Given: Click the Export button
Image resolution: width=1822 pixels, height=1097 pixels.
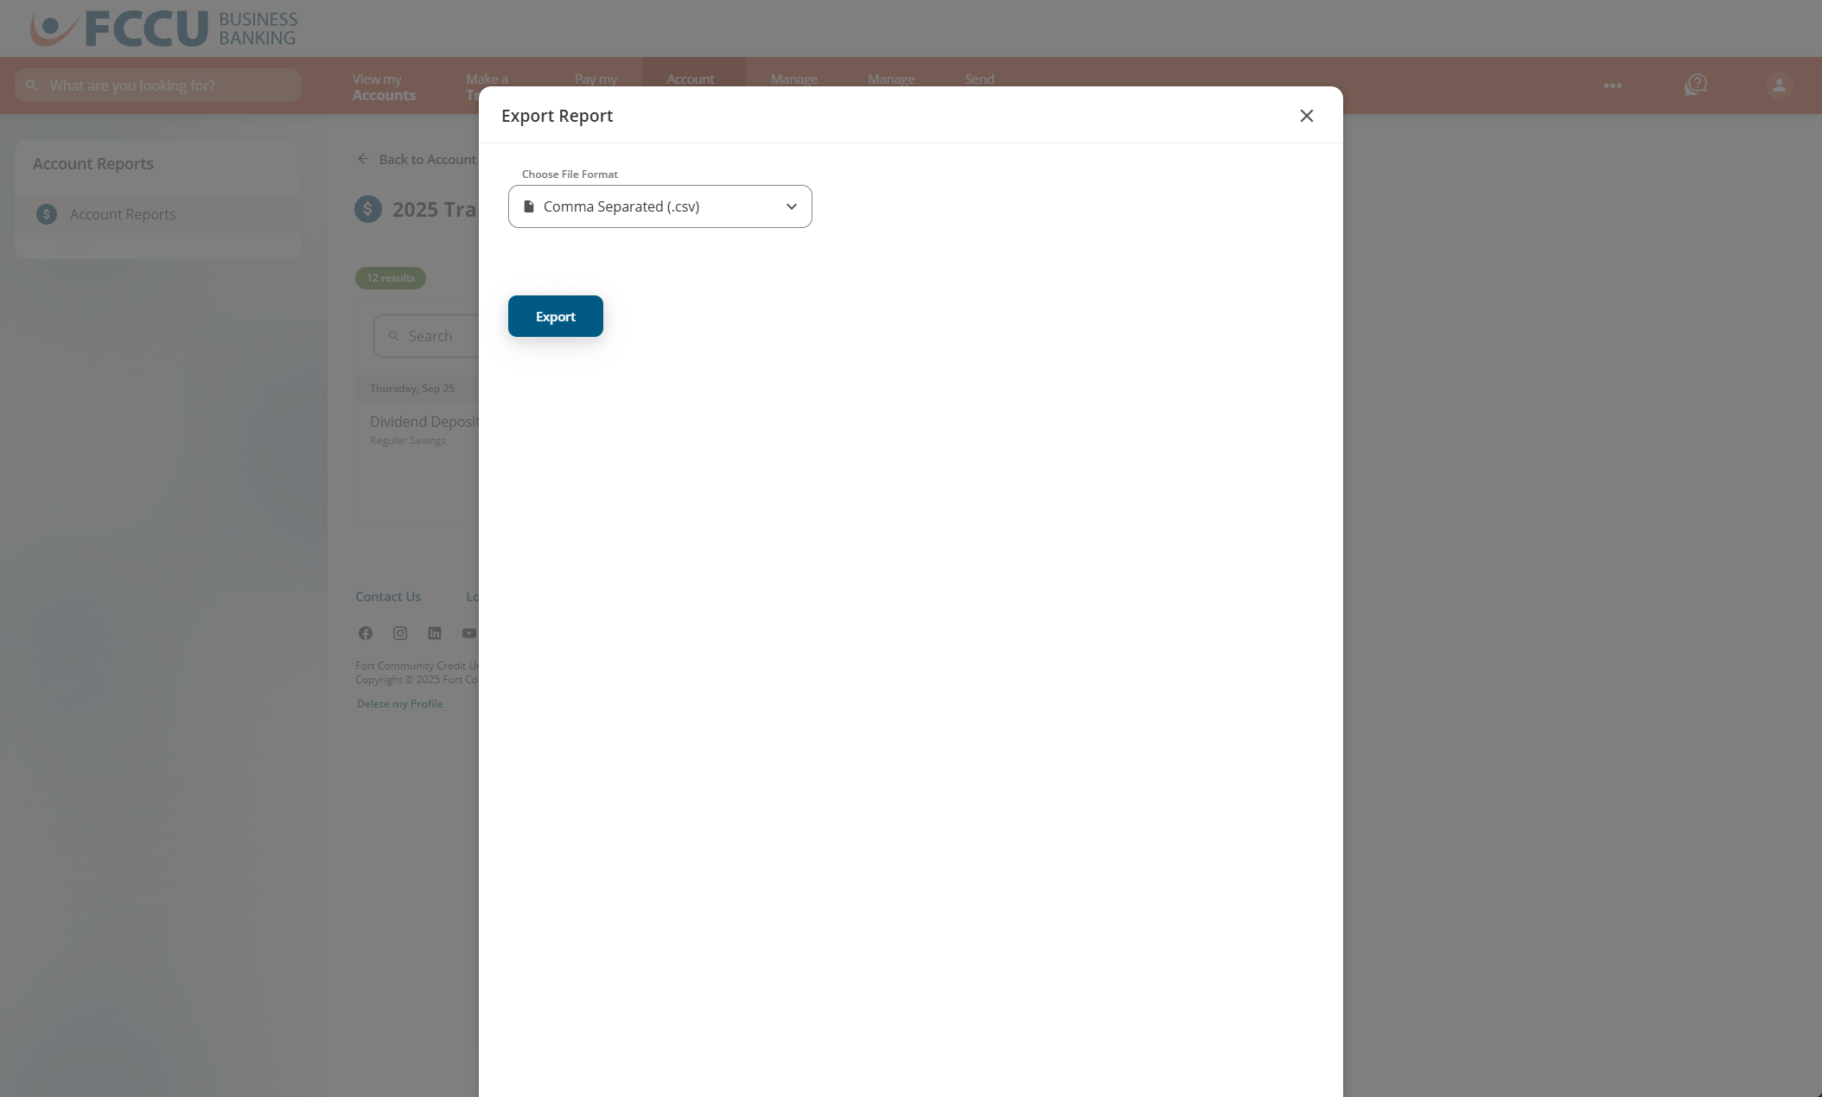Looking at the screenshot, I should (x=555, y=315).
